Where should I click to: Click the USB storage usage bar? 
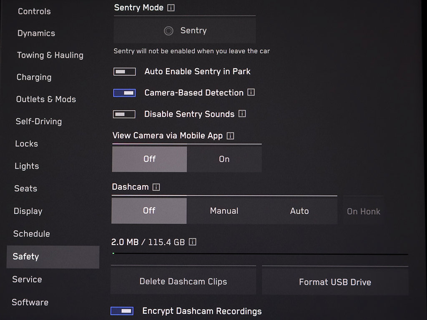[x=260, y=254]
